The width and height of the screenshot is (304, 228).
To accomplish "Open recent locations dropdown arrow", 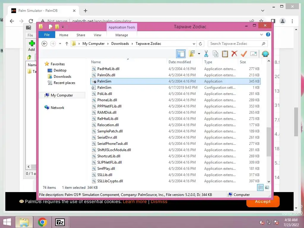I will coord(60,44).
